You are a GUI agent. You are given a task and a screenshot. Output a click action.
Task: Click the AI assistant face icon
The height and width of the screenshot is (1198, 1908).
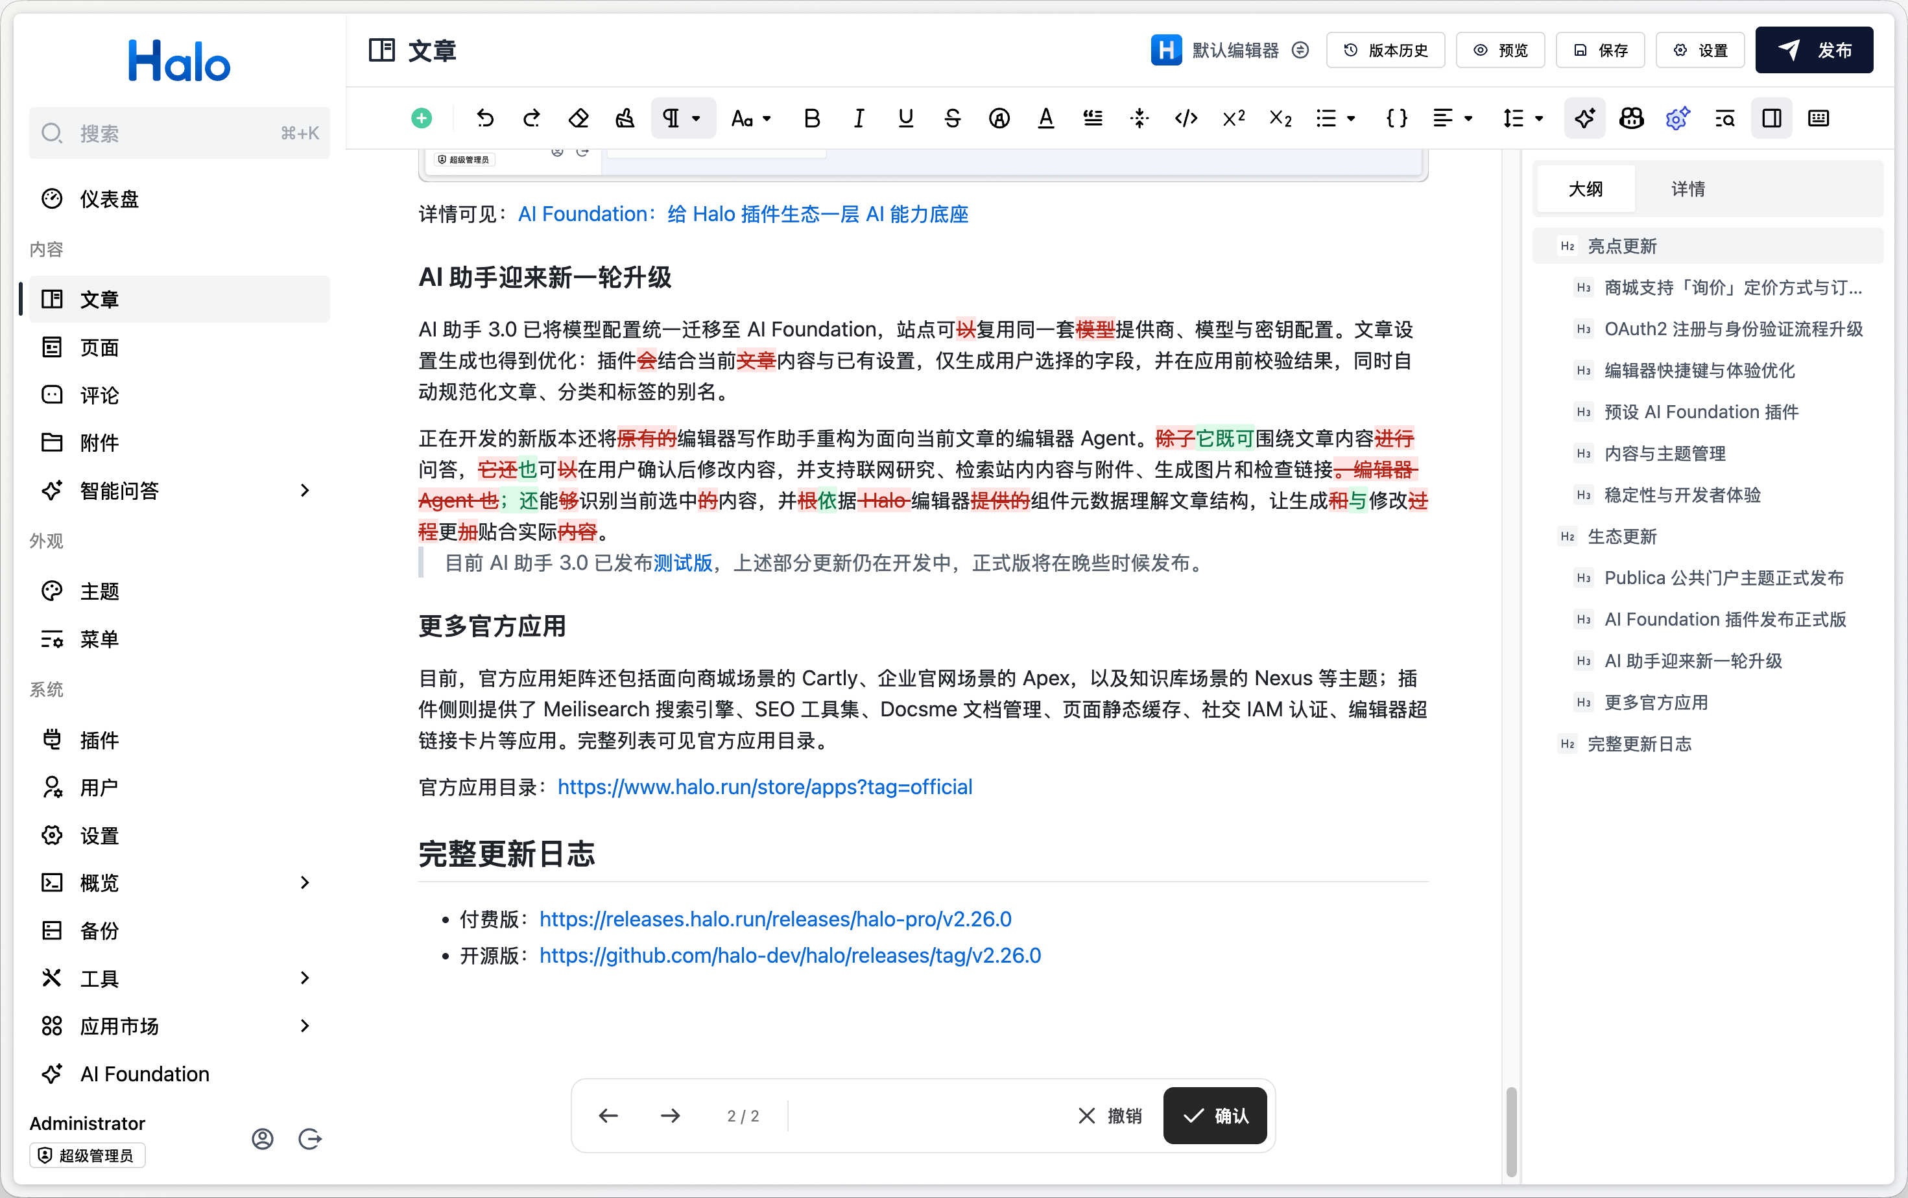pyautogui.click(x=1632, y=119)
